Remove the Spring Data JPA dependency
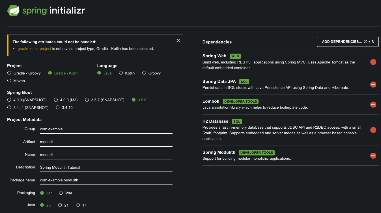The image size is (381, 213). [373, 84]
